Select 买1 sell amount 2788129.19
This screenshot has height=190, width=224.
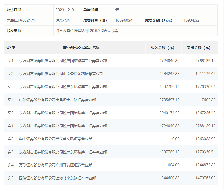coord(205,61)
